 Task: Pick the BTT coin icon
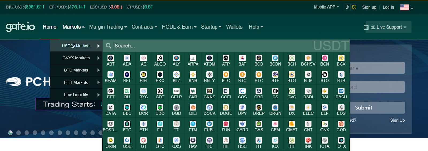(x=110, y=91)
